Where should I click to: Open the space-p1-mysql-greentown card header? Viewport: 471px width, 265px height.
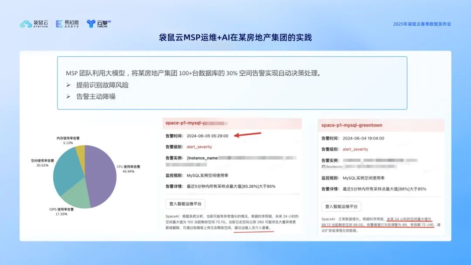point(352,125)
